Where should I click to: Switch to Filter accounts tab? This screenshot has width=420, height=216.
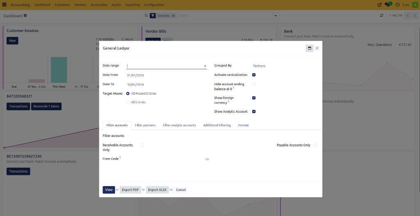click(x=117, y=125)
